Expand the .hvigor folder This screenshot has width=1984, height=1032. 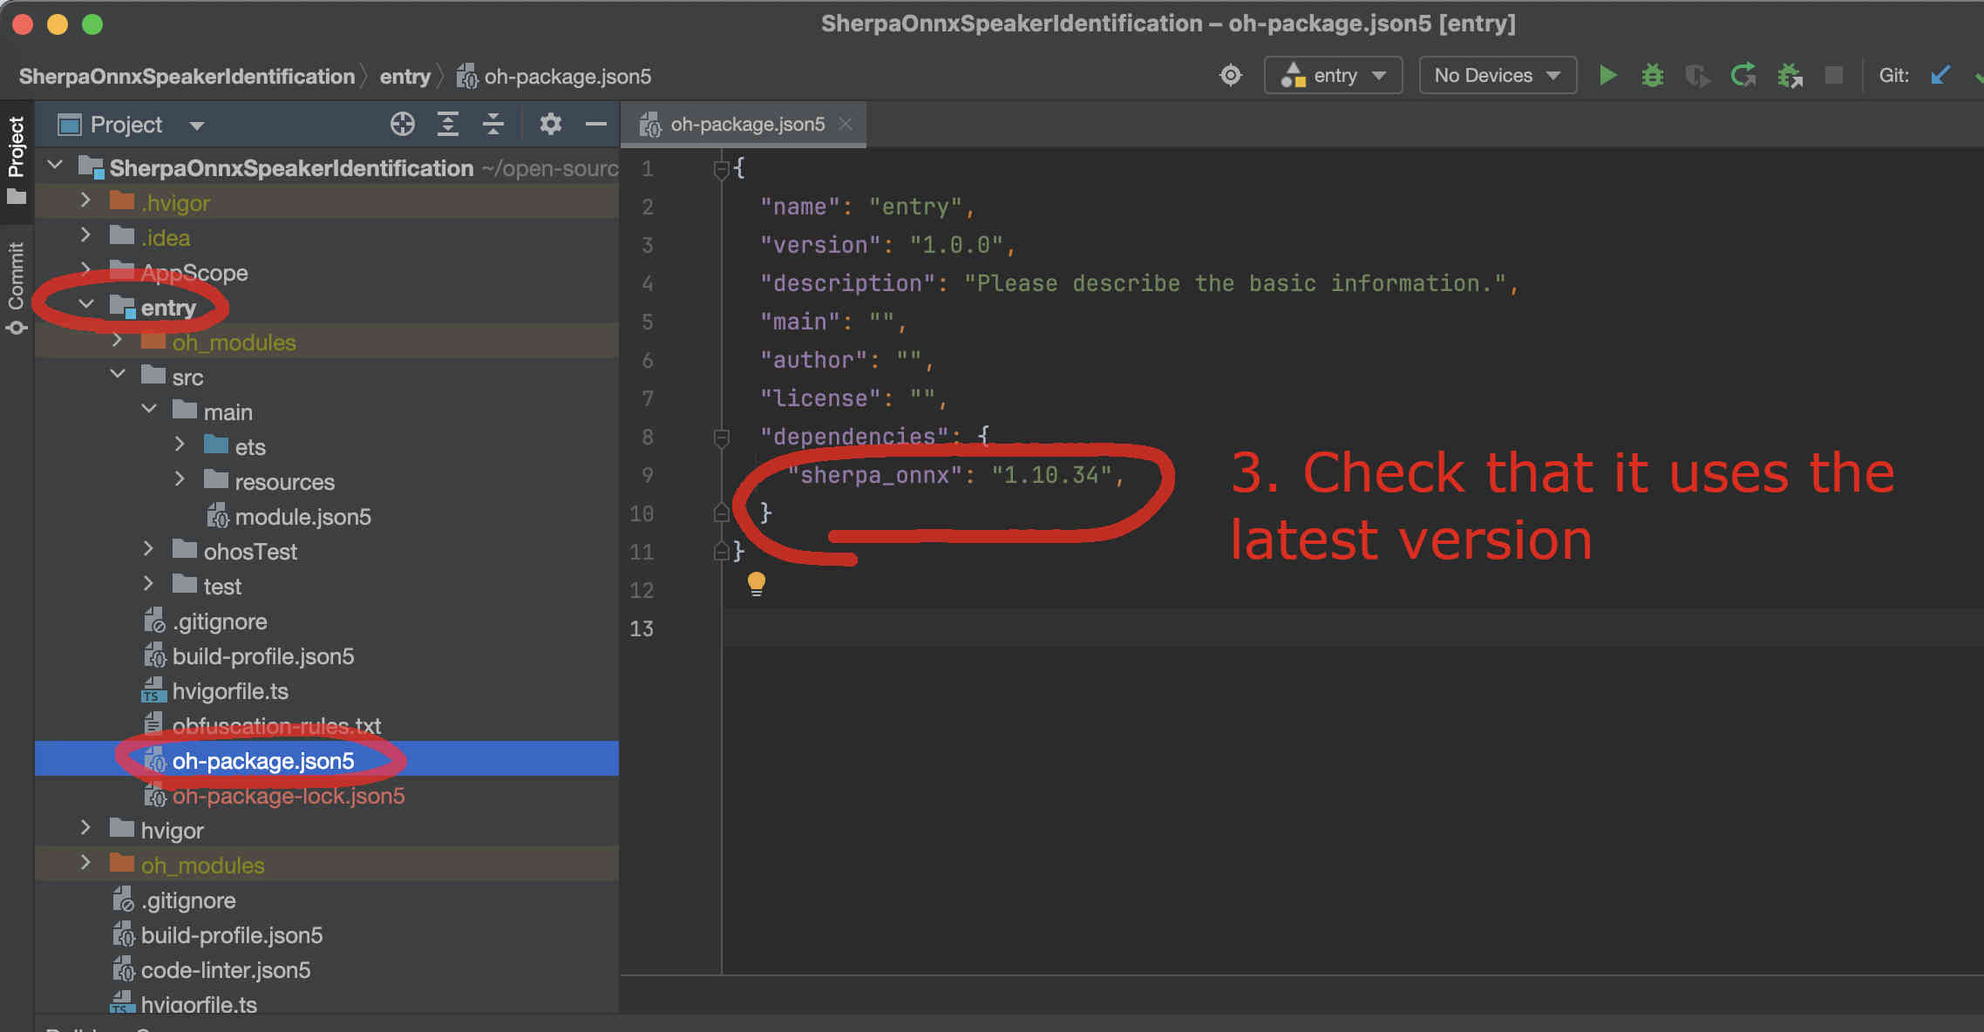pos(85,200)
